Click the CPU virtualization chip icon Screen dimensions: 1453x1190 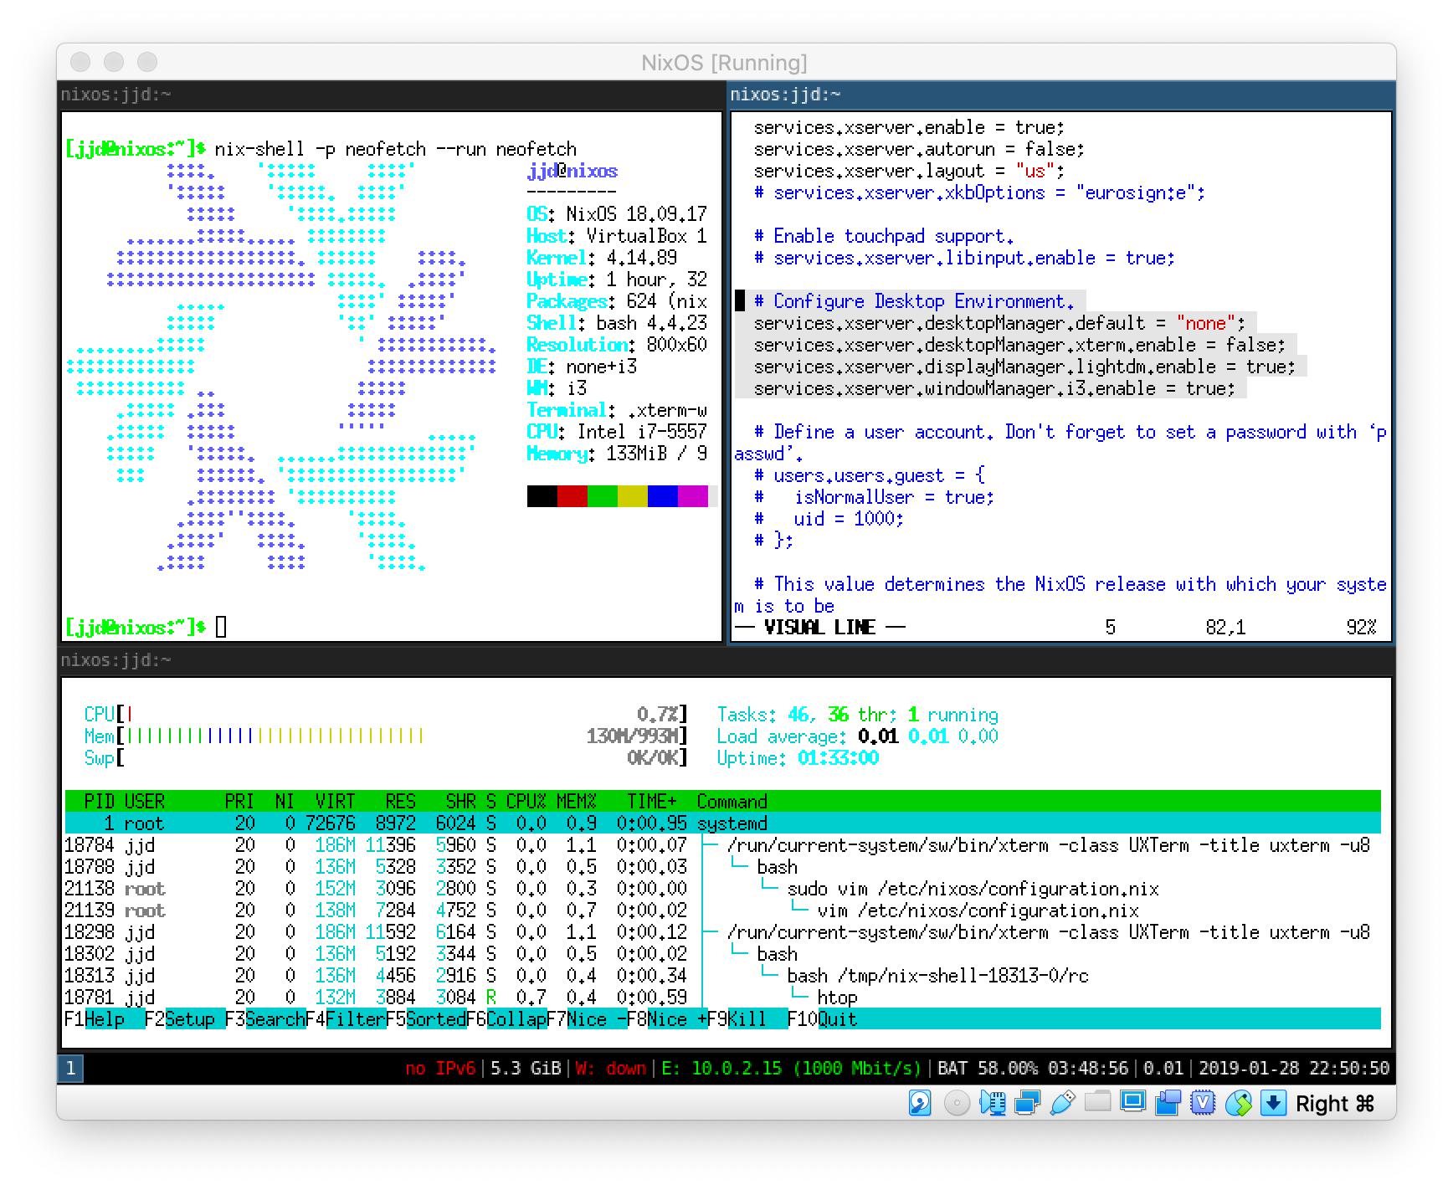(1203, 1103)
